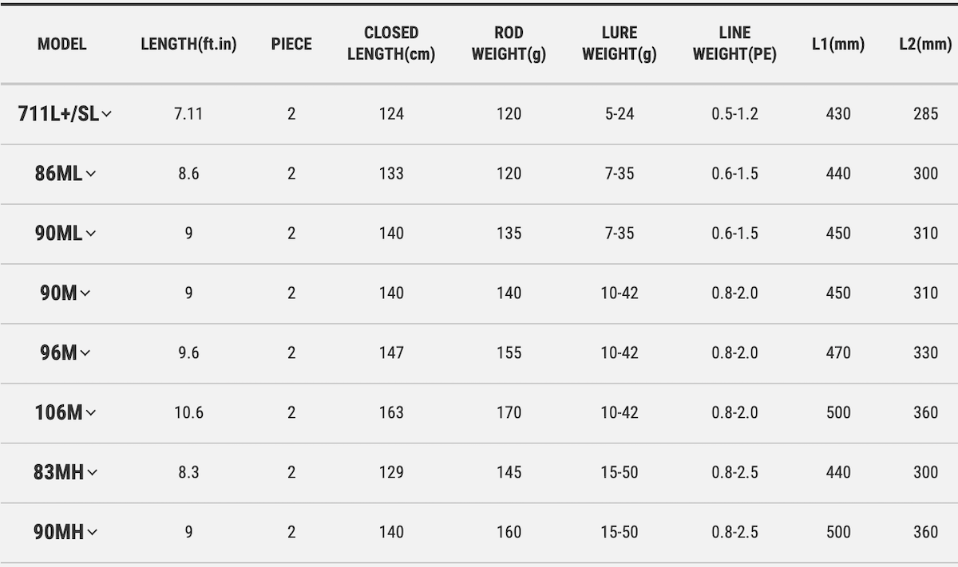Open the 83MH model row chevron
The image size is (958, 567).
[x=92, y=473]
